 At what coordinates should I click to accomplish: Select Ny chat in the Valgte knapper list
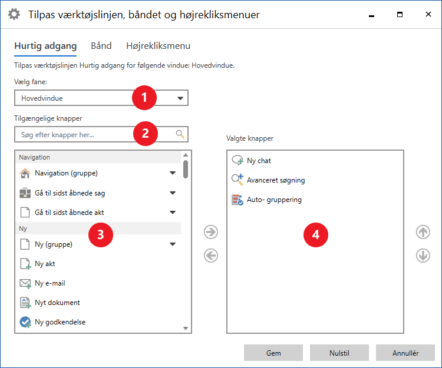[259, 161]
